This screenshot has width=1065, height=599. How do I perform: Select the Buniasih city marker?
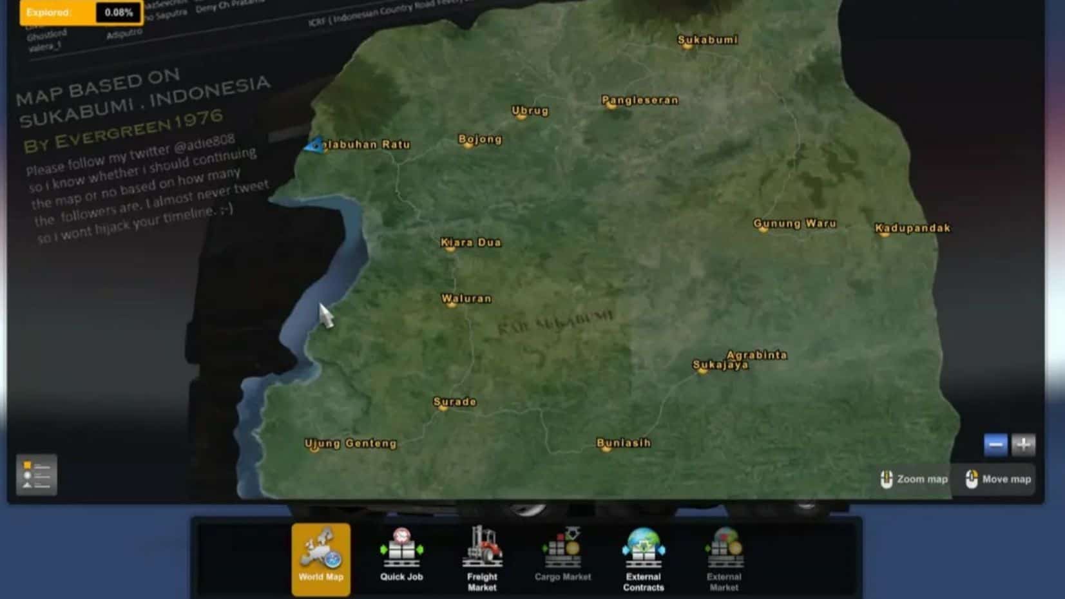pos(606,448)
